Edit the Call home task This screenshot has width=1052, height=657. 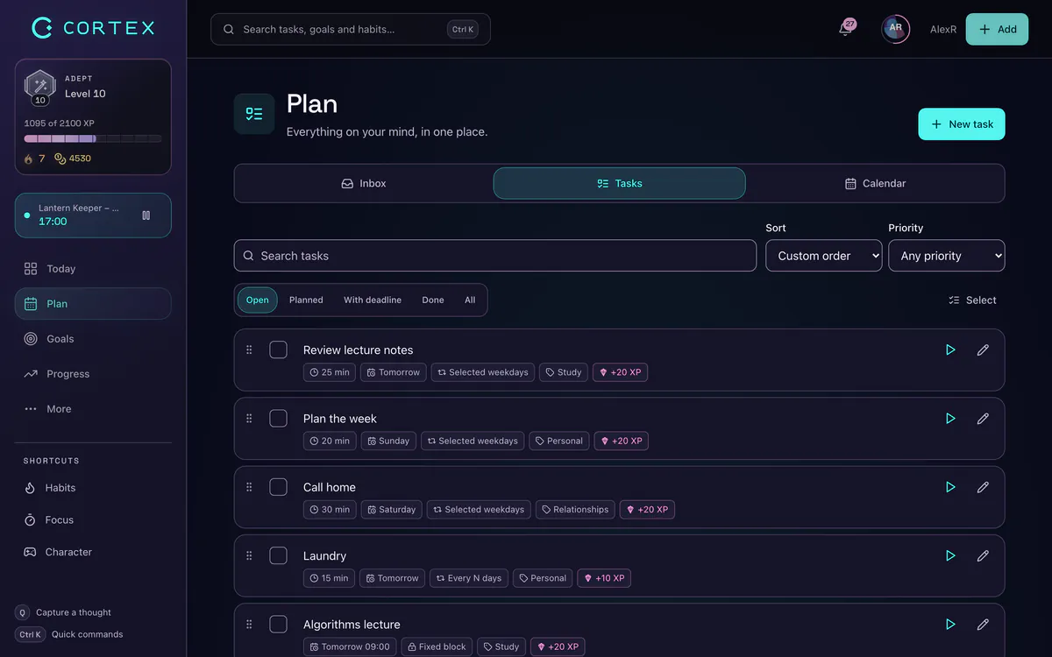point(983,487)
